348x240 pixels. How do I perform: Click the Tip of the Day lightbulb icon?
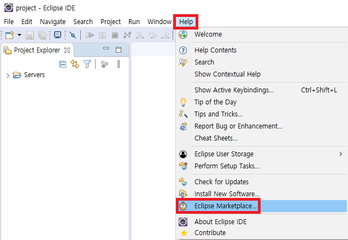click(x=183, y=102)
